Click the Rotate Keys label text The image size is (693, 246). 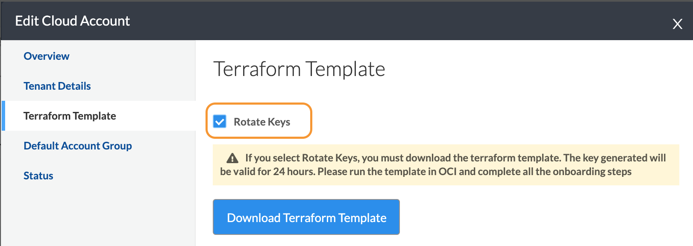261,122
